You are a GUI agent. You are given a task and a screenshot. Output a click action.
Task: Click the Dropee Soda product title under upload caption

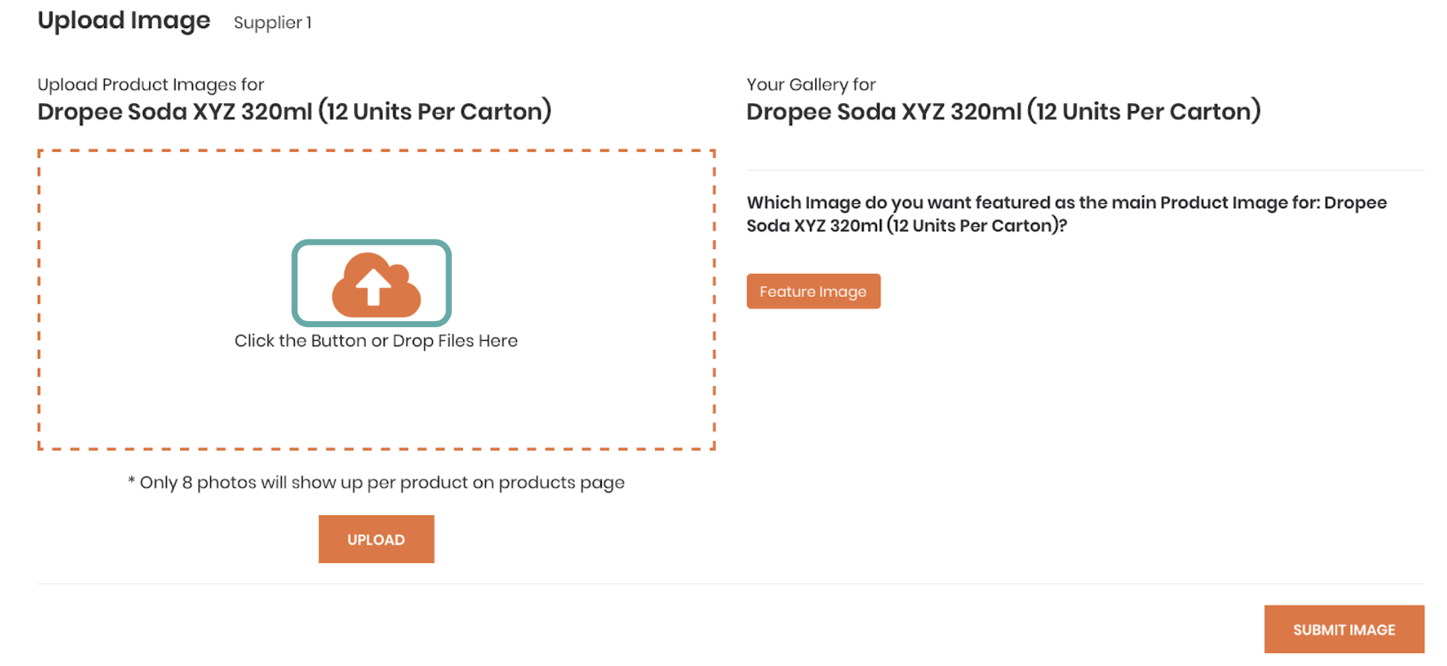tap(294, 111)
